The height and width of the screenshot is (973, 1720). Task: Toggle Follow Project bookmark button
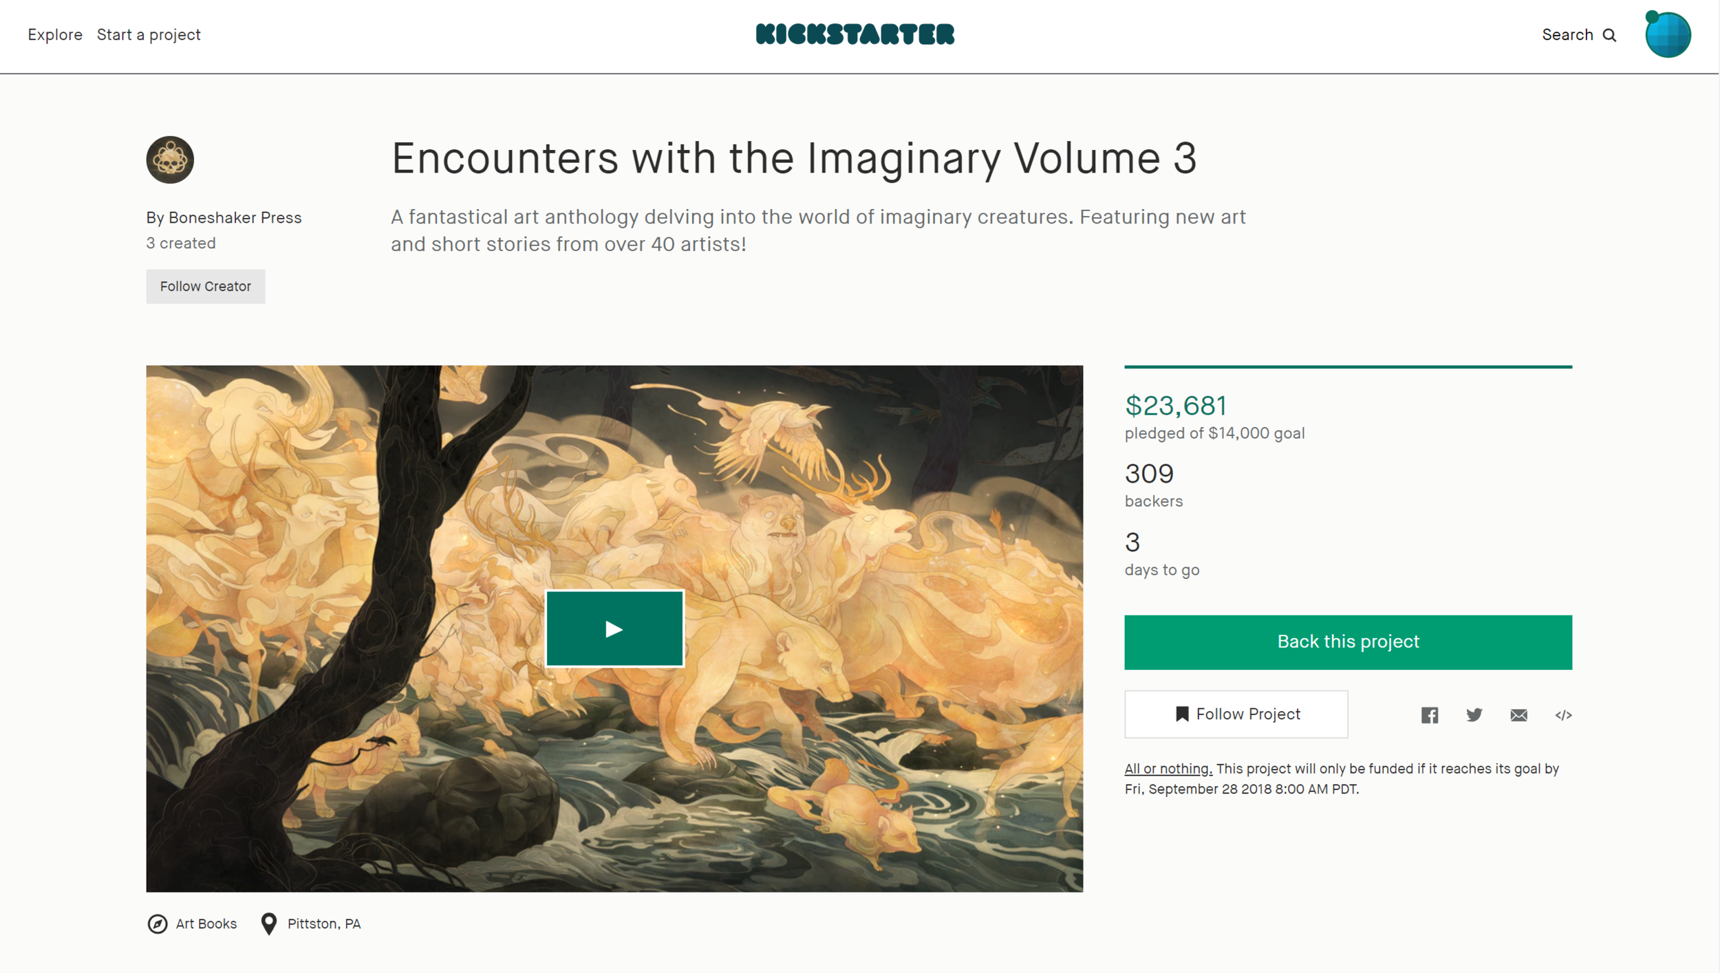click(1236, 714)
